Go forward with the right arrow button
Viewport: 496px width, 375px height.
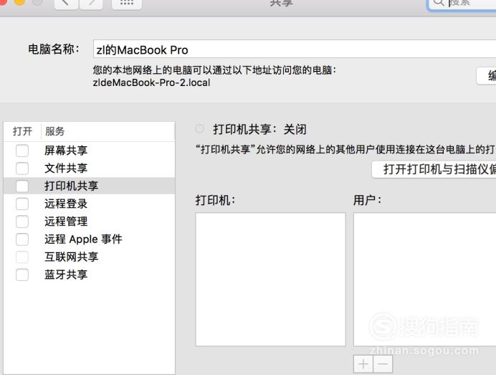[91, 4]
